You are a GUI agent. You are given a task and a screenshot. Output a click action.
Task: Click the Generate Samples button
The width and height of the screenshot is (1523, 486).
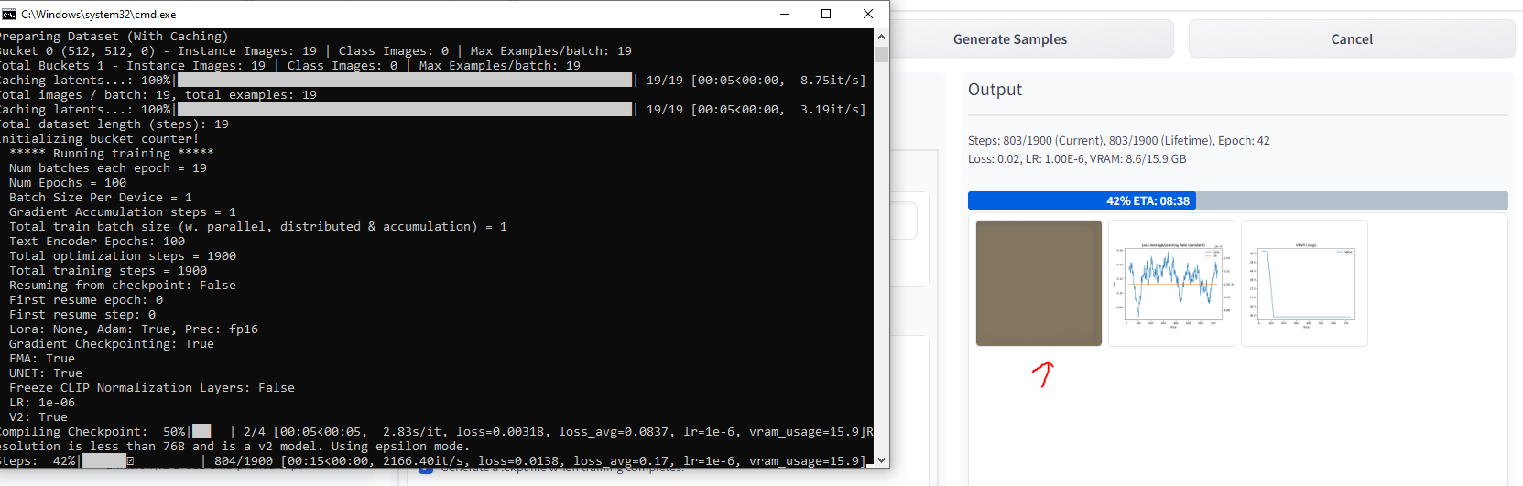point(1010,39)
